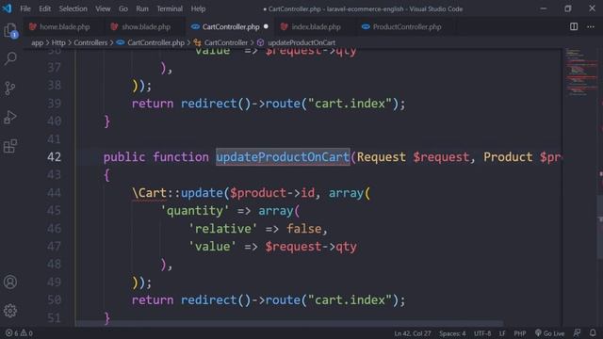The height and width of the screenshot is (339, 603).
Task: Click the feedback icon in status bar
Action: (x=577, y=332)
